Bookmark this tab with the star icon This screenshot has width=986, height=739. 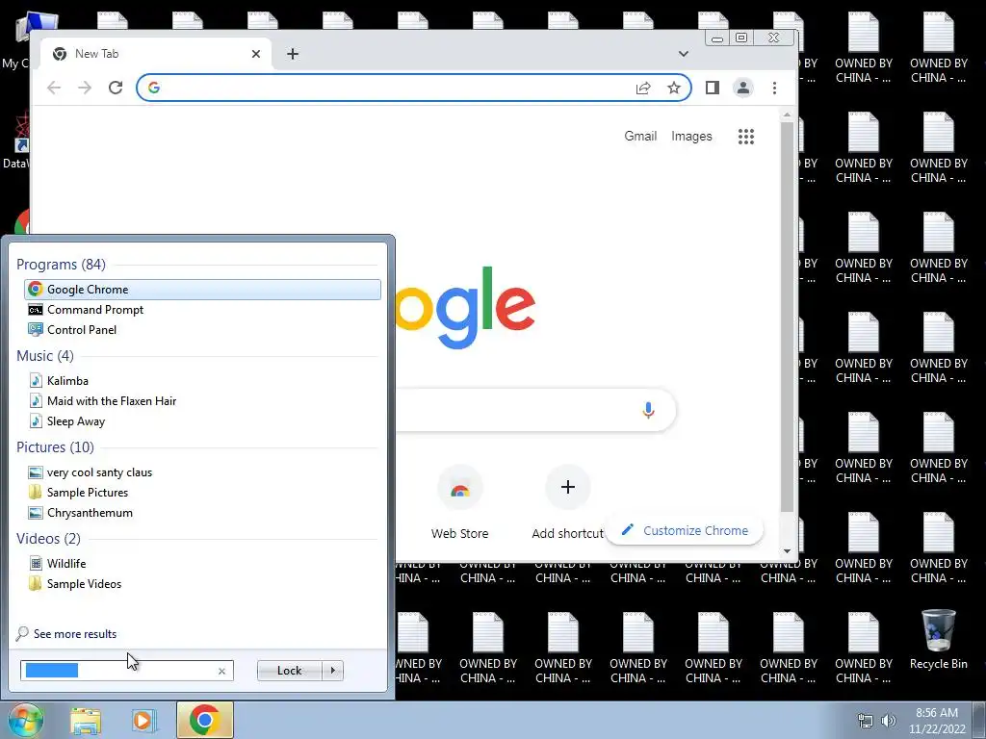(674, 88)
